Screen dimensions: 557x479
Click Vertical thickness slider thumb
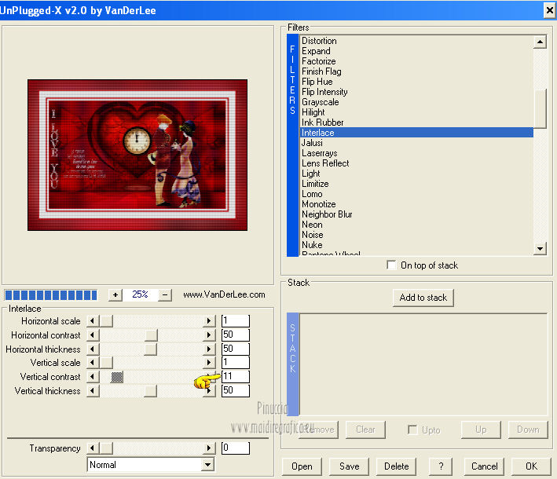point(151,391)
